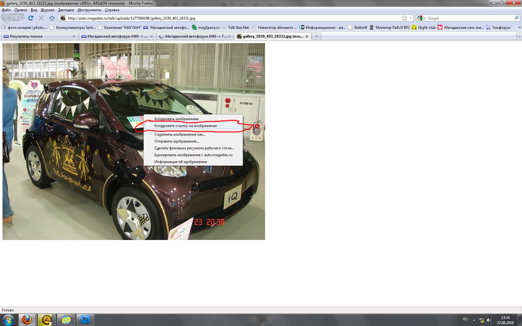Open the 'Night club' bookmark
522x326 pixels.
[x=424, y=28]
